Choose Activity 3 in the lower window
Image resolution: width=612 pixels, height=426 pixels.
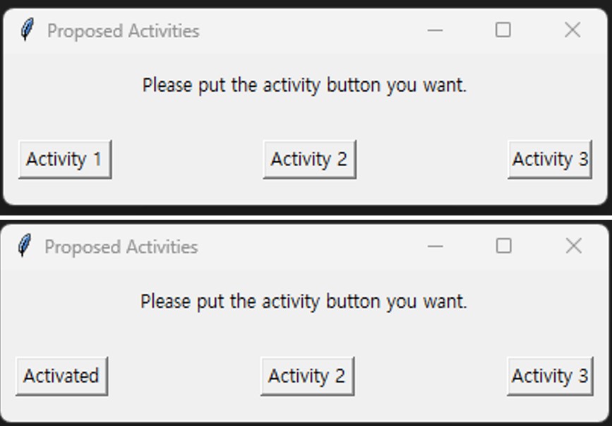(x=548, y=376)
